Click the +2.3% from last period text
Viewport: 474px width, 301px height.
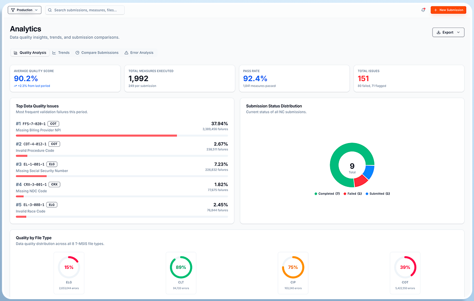click(34, 86)
